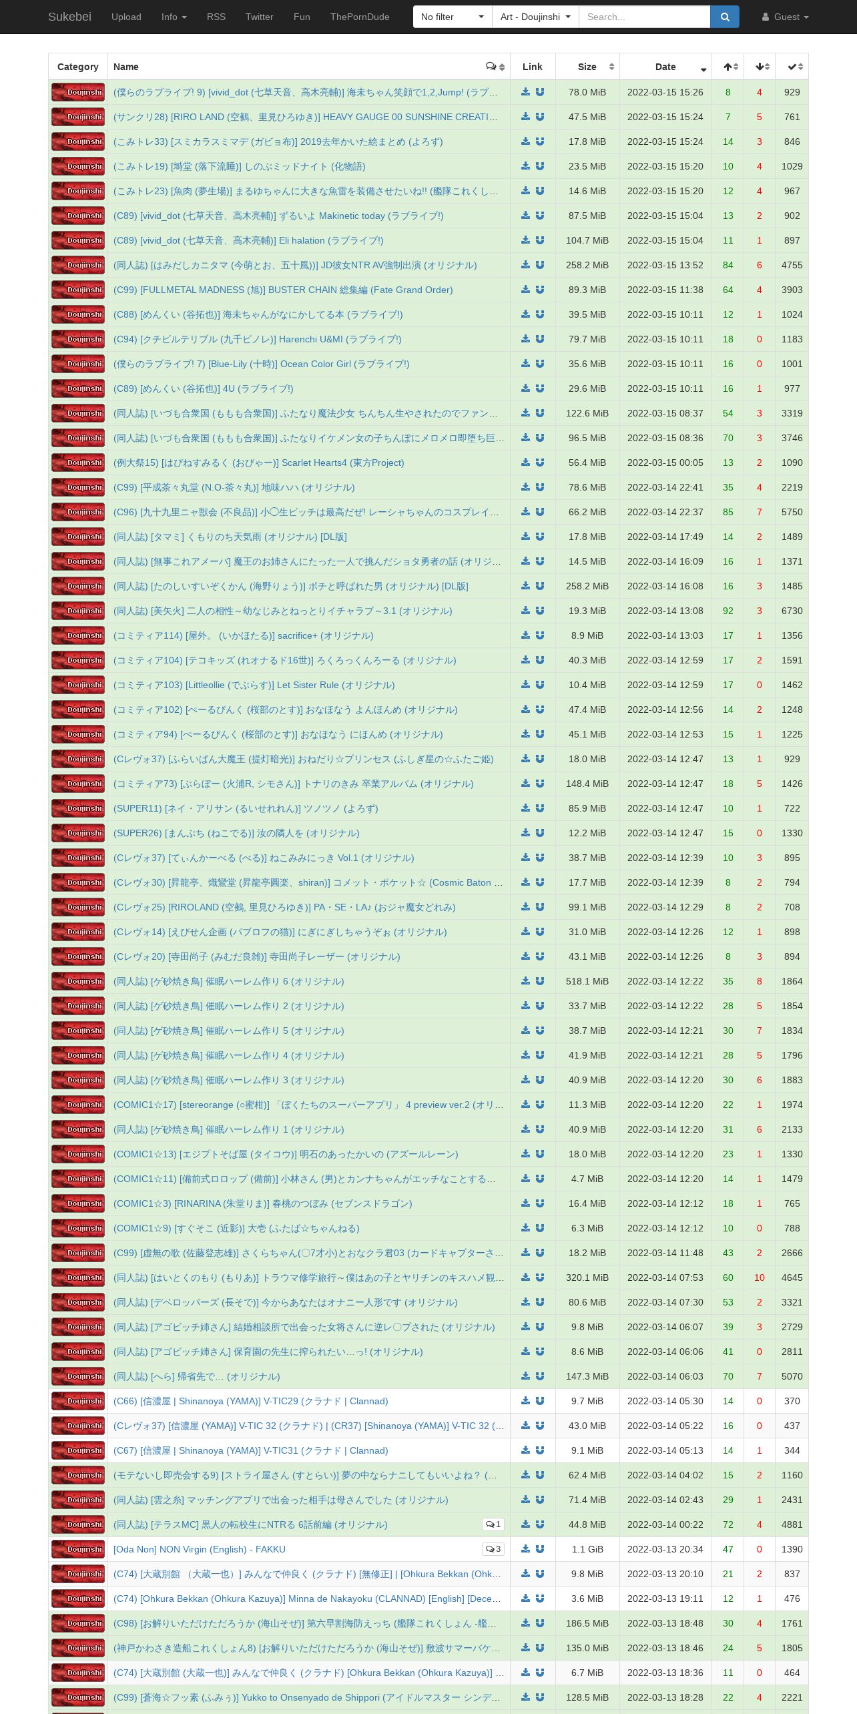The height and width of the screenshot is (1714, 857).
Task: Download torrent for NON Virgin FAKKU row
Action: point(525,1549)
